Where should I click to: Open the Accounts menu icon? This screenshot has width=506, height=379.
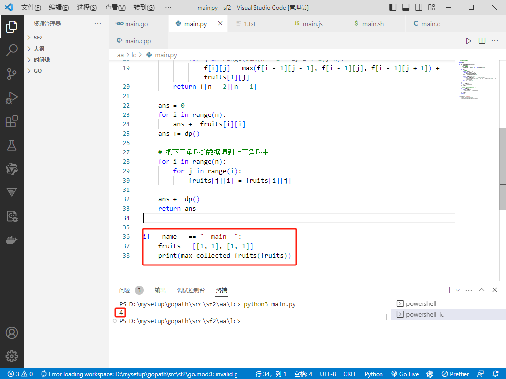click(12, 333)
